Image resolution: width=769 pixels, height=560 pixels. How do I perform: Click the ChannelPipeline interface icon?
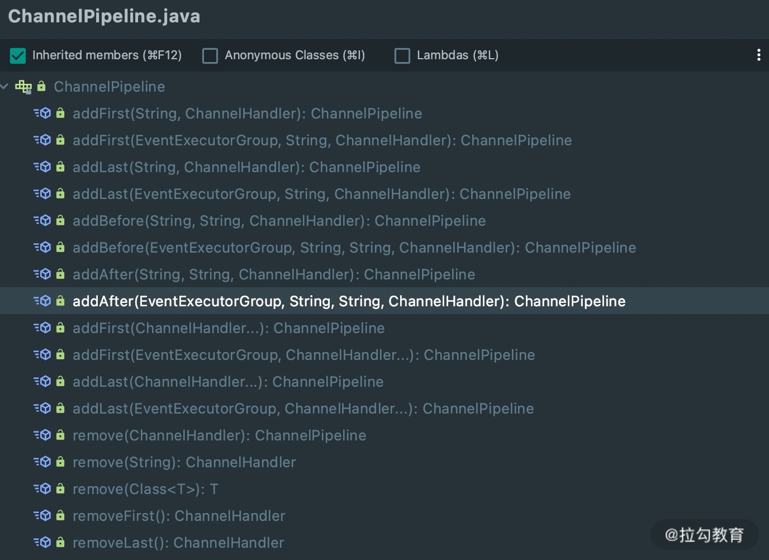point(23,87)
